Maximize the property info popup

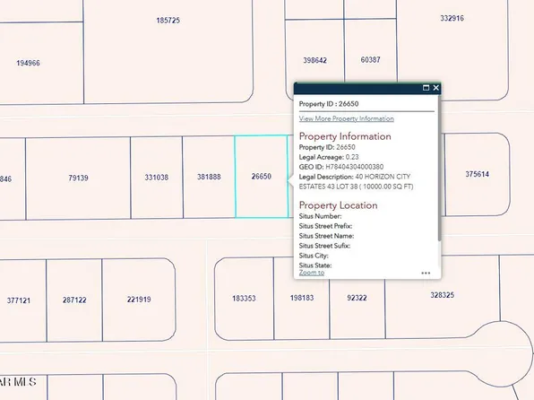pos(426,88)
